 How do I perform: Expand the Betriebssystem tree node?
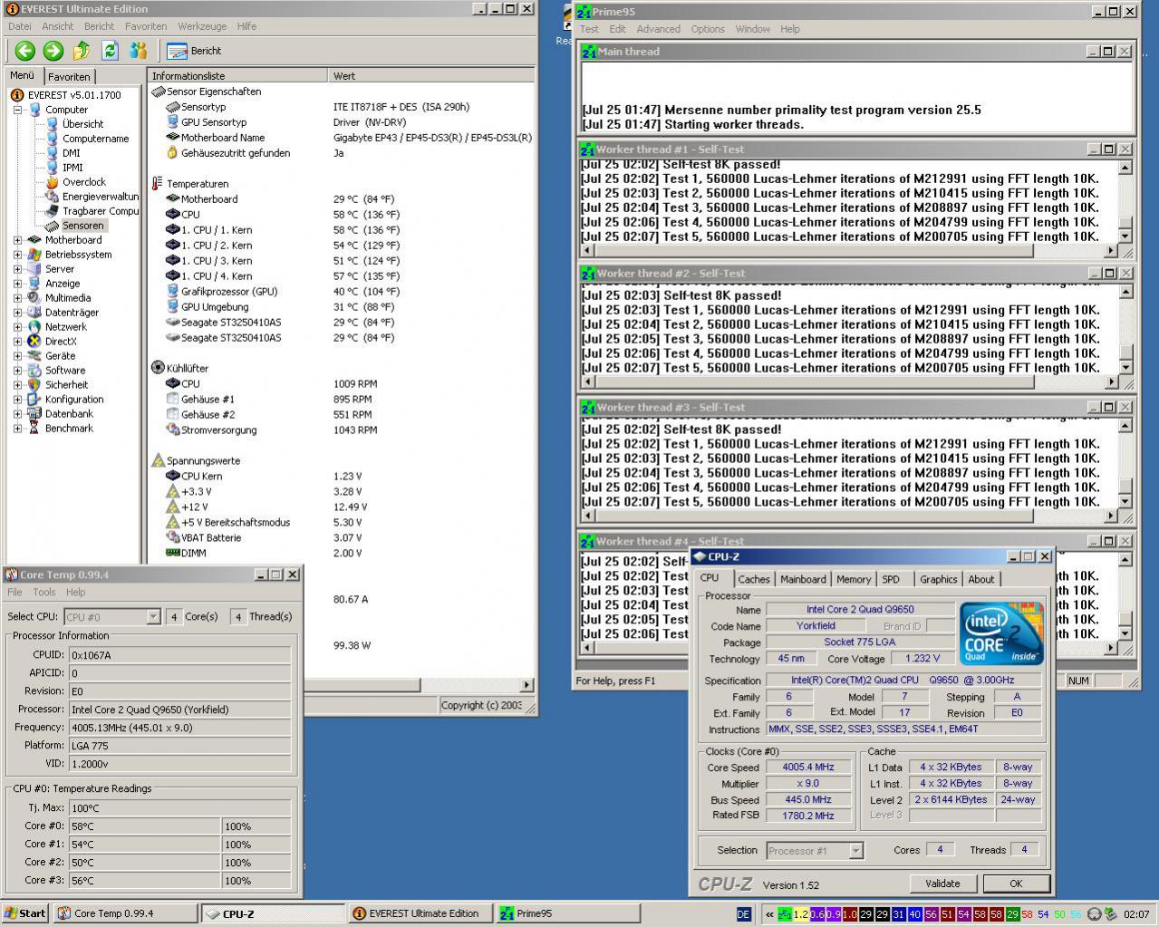18,255
